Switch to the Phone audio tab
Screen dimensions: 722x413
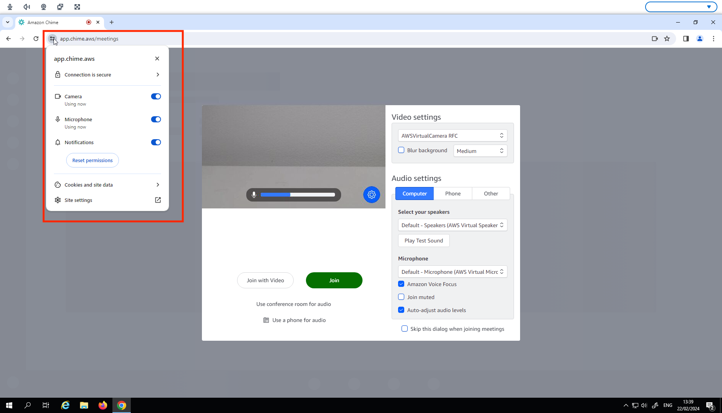pos(453,193)
